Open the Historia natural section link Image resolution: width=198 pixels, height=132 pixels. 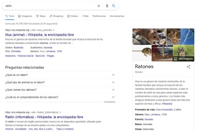25,56
